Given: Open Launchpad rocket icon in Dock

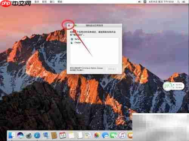Looking at the screenshot, I should [29, 135].
